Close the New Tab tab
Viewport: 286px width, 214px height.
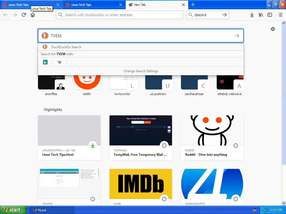[x=184, y=5]
